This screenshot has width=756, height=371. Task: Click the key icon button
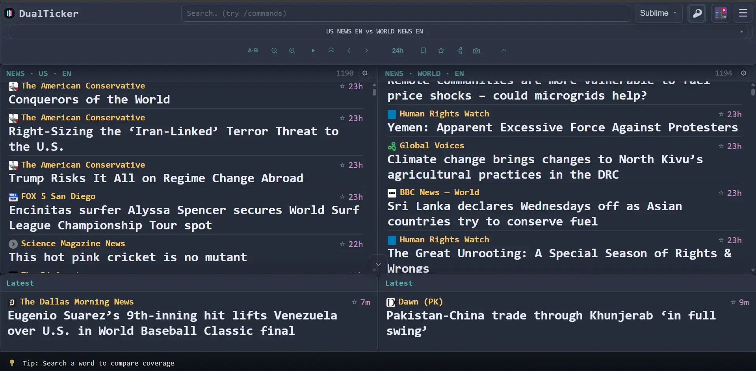click(697, 13)
